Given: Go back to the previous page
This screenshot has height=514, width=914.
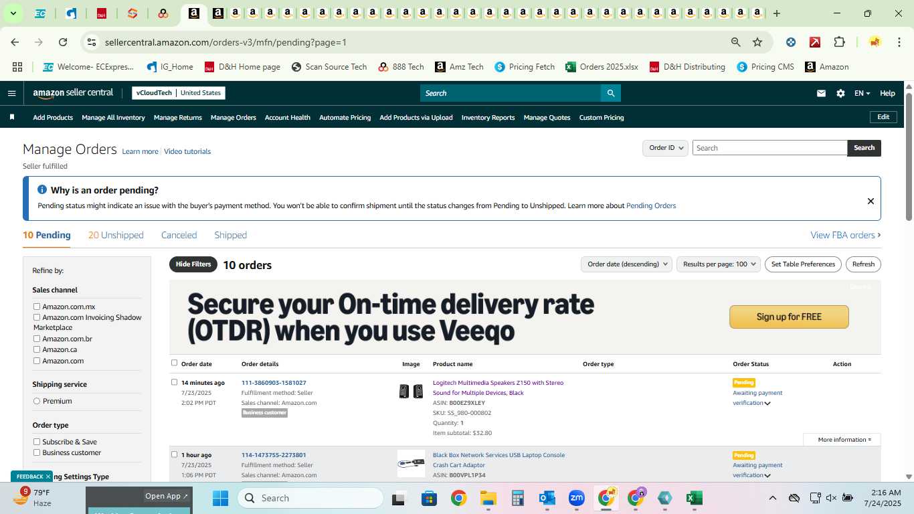Looking at the screenshot, I should point(15,42).
